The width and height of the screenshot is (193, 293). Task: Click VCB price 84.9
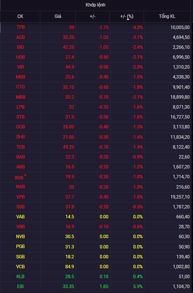click(x=70, y=267)
